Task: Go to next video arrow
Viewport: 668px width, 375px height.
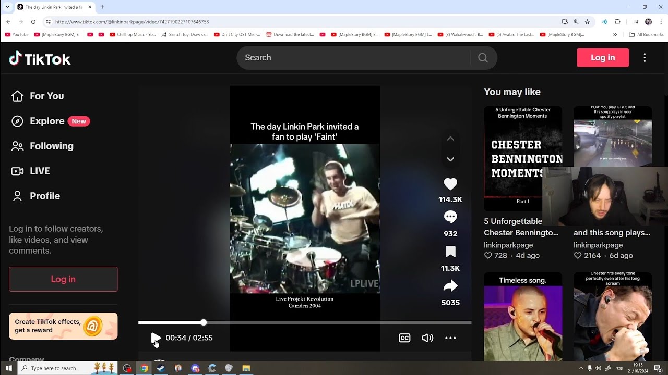Action: click(x=450, y=159)
